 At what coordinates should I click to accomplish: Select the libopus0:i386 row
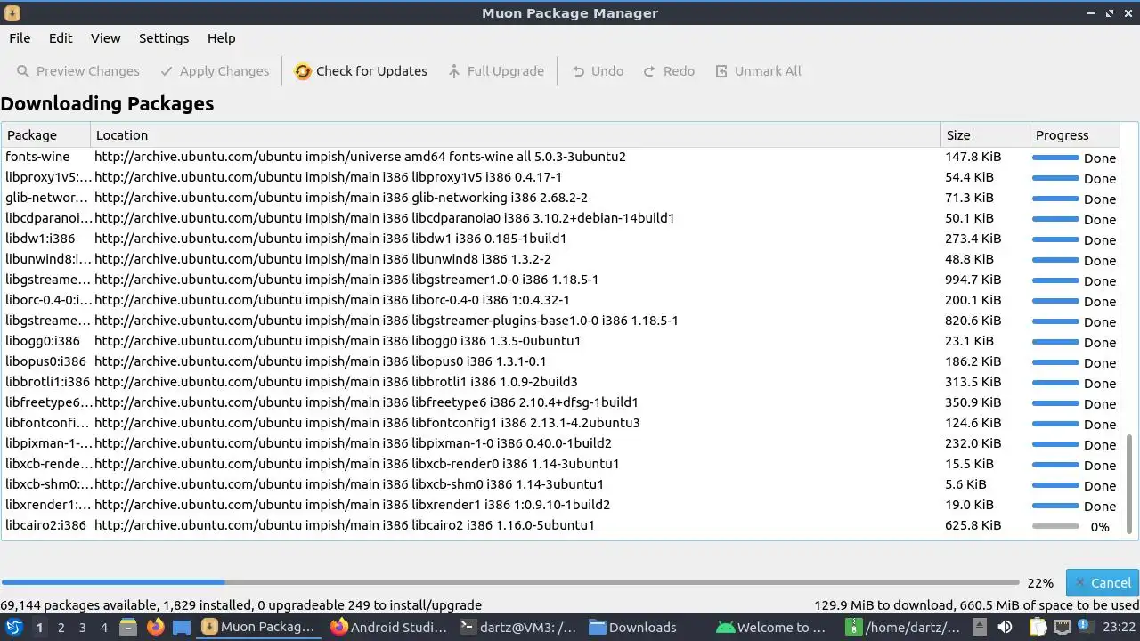click(561, 361)
